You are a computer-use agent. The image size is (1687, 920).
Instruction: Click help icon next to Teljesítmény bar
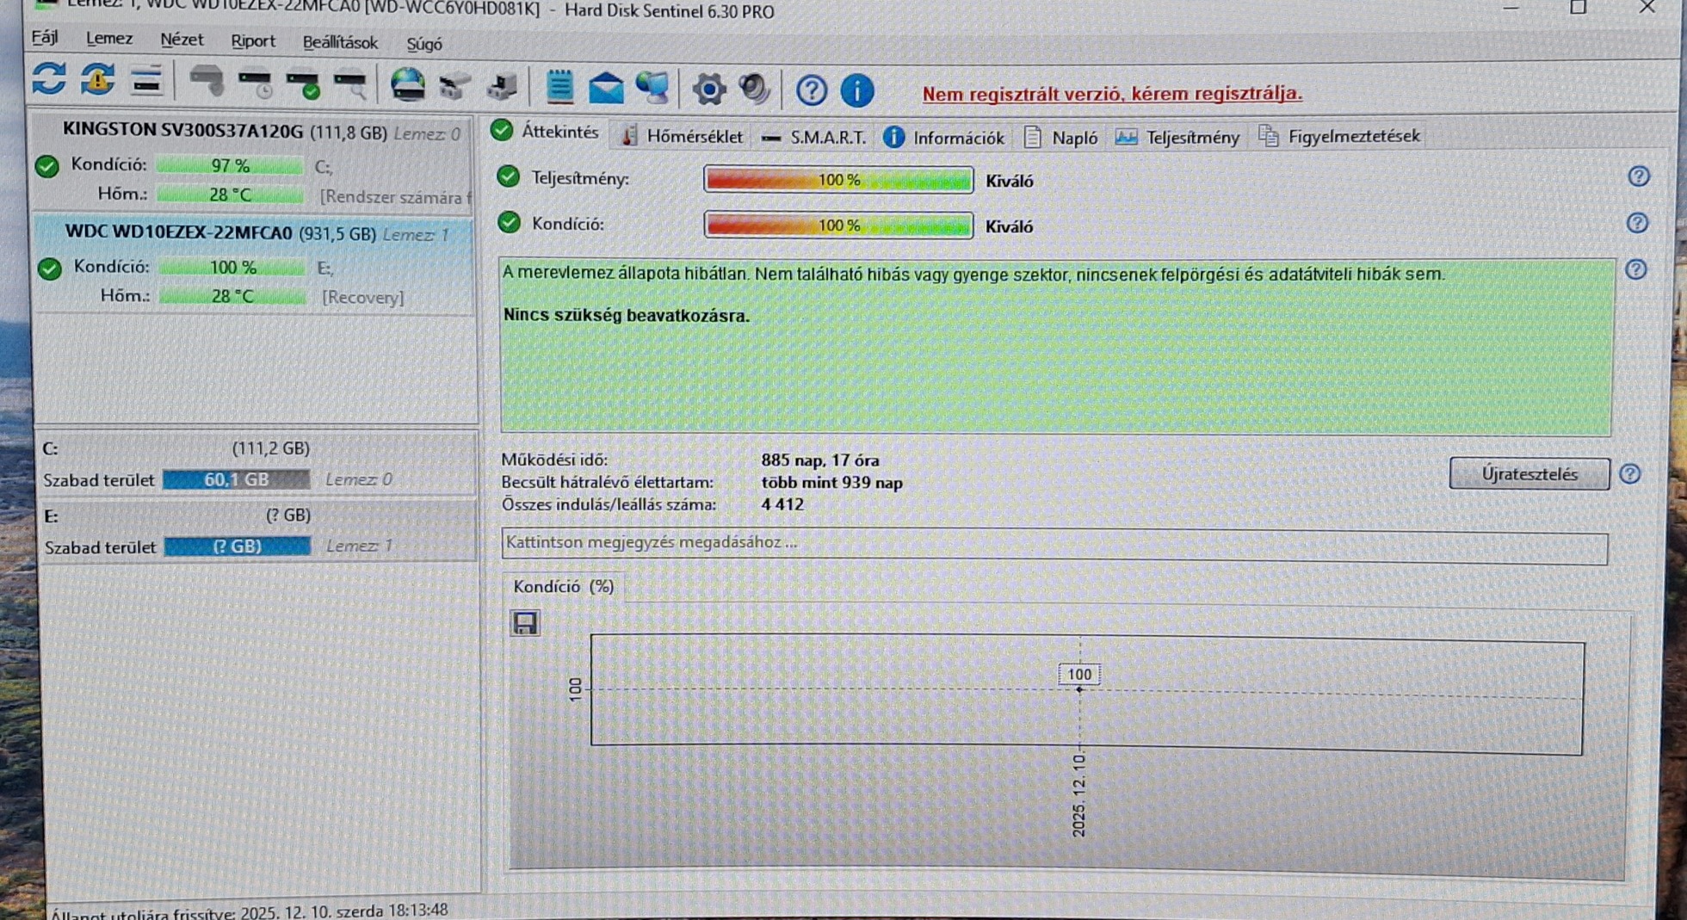click(x=1638, y=176)
